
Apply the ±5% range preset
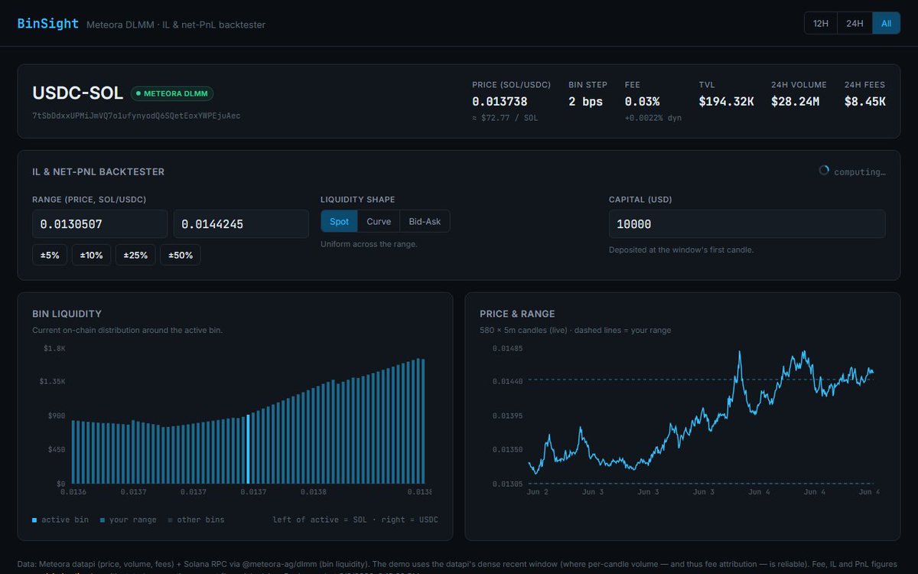[x=49, y=255]
